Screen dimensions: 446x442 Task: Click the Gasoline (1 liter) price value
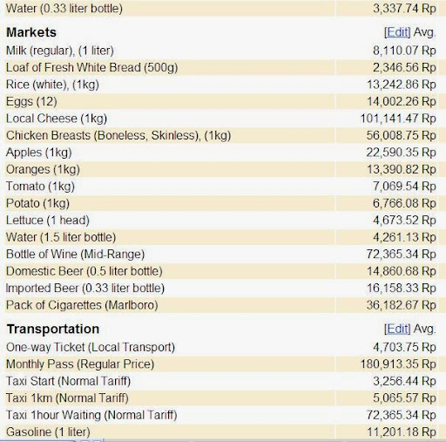coord(402,432)
